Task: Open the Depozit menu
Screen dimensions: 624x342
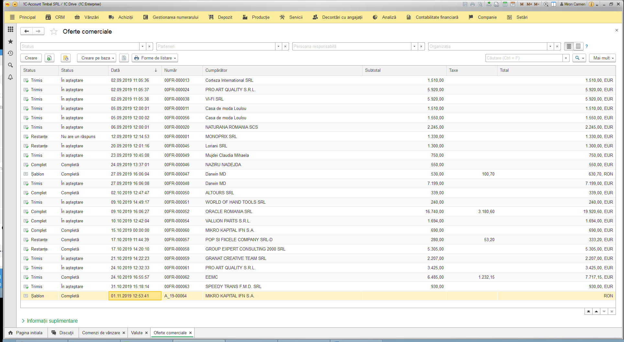Action: (x=220, y=17)
